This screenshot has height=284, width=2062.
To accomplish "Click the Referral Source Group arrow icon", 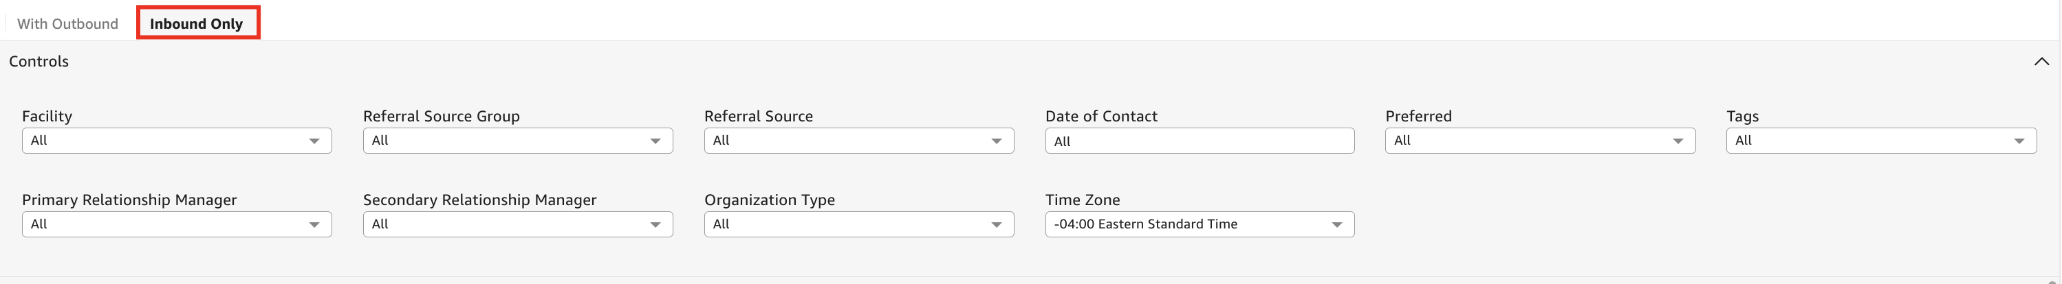I will pos(655,141).
